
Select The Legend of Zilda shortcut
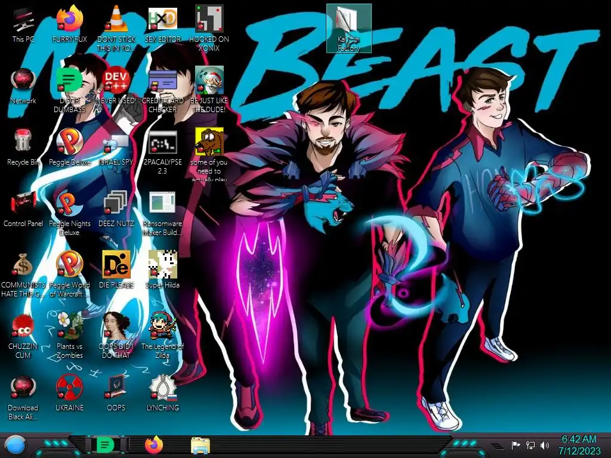point(162,336)
